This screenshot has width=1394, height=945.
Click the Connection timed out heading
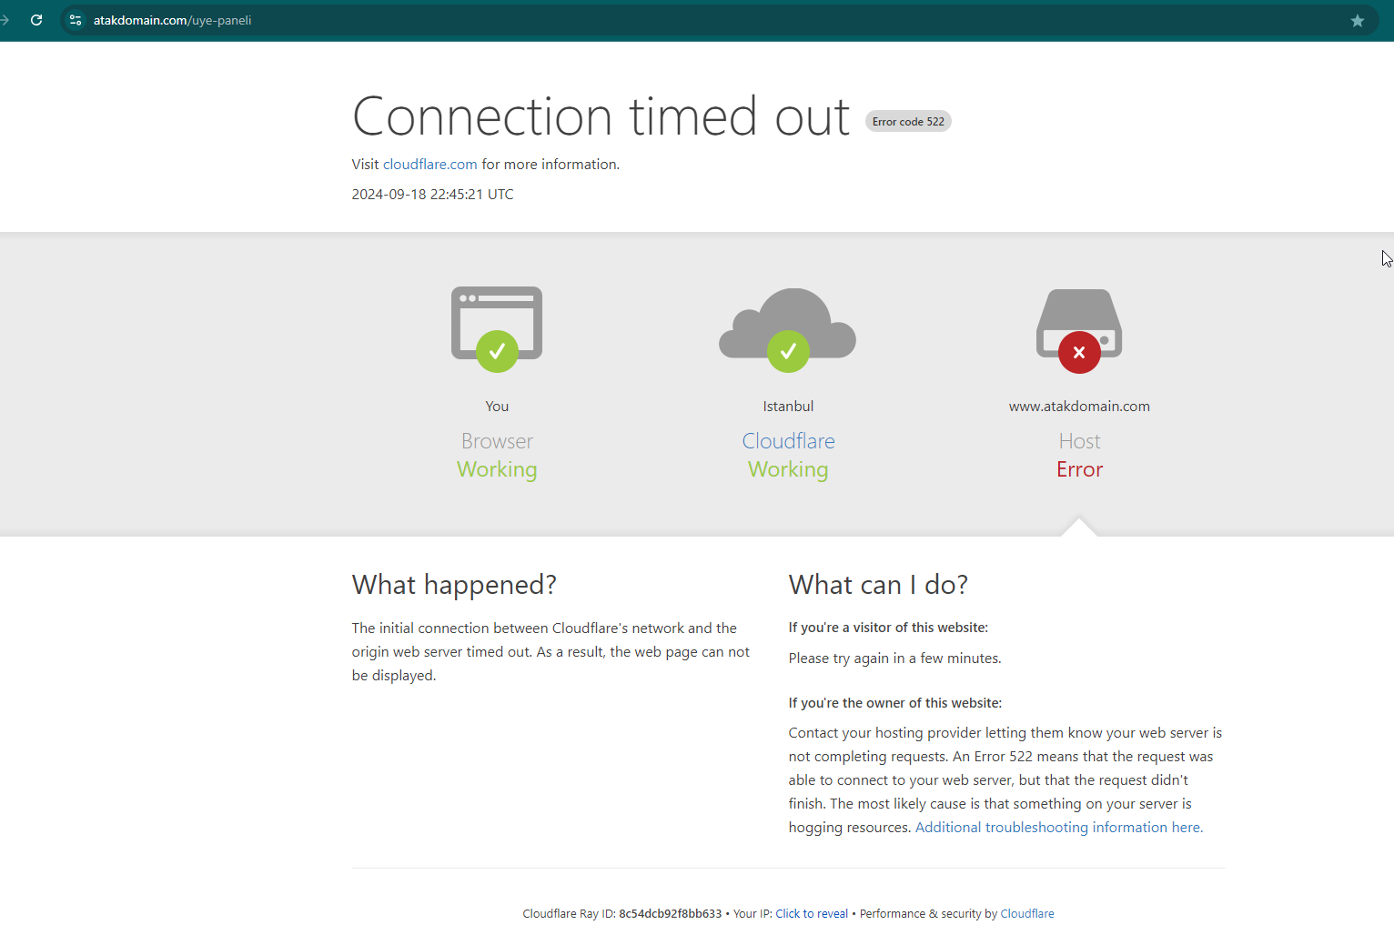coord(601,116)
